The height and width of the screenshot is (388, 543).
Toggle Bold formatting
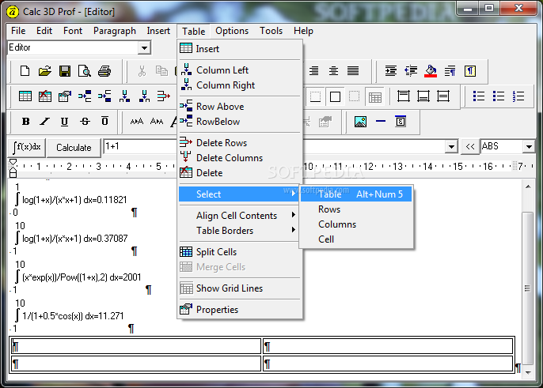pyautogui.click(x=25, y=122)
